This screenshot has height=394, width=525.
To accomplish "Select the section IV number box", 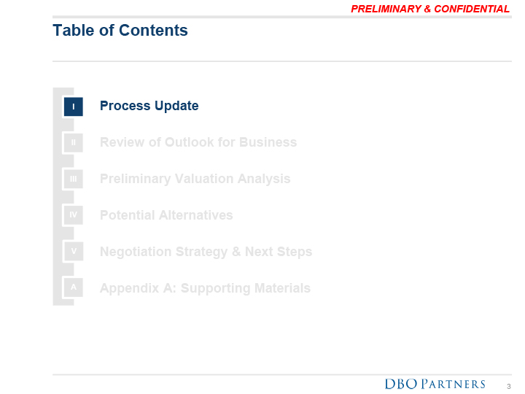I will coord(73,216).
